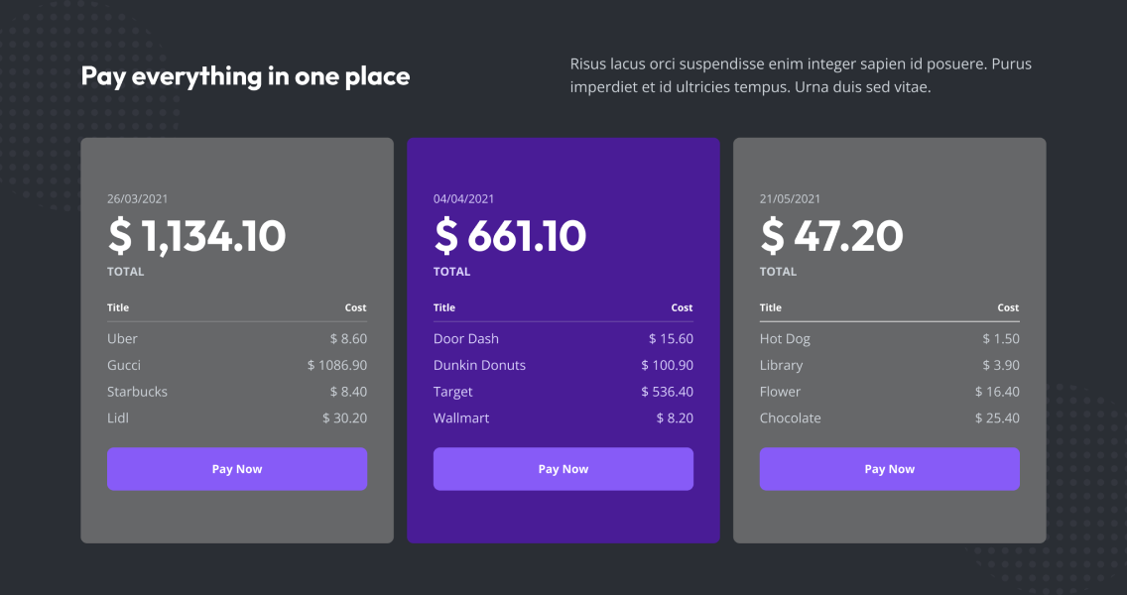Image resolution: width=1127 pixels, height=595 pixels.
Task: Select the Chocolate line item
Action: click(x=790, y=417)
